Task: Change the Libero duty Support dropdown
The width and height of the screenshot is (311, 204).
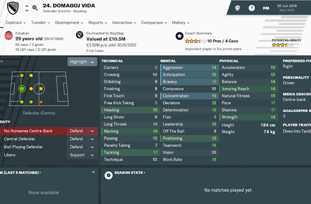Action: point(82,155)
